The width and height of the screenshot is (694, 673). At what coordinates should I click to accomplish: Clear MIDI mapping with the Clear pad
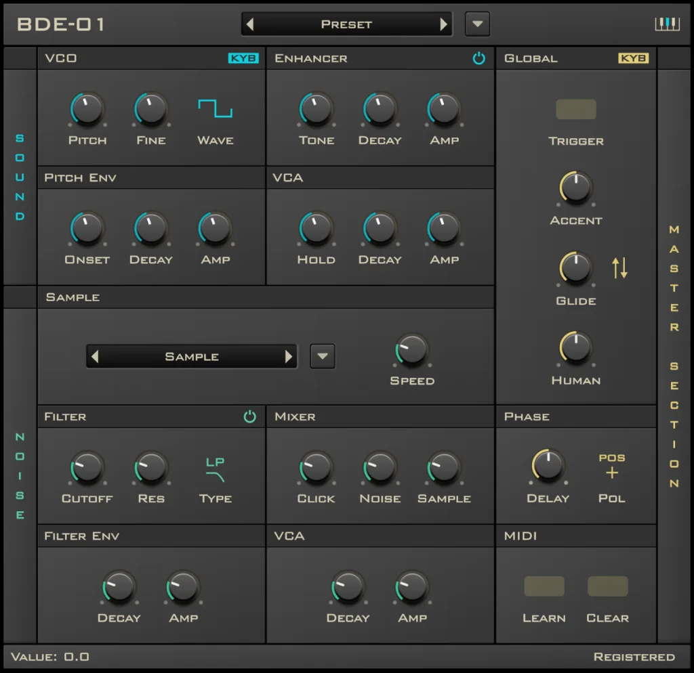[x=607, y=586]
